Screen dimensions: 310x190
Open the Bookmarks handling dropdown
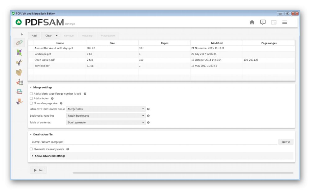point(106,116)
